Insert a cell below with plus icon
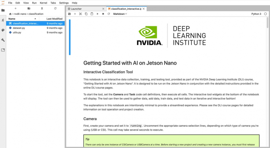The image size is (270, 148). 75,14
